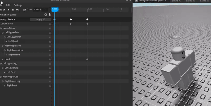Click lock icon on LeftLowerLeg row
The height and width of the screenshot is (106, 211).
point(50,68)
